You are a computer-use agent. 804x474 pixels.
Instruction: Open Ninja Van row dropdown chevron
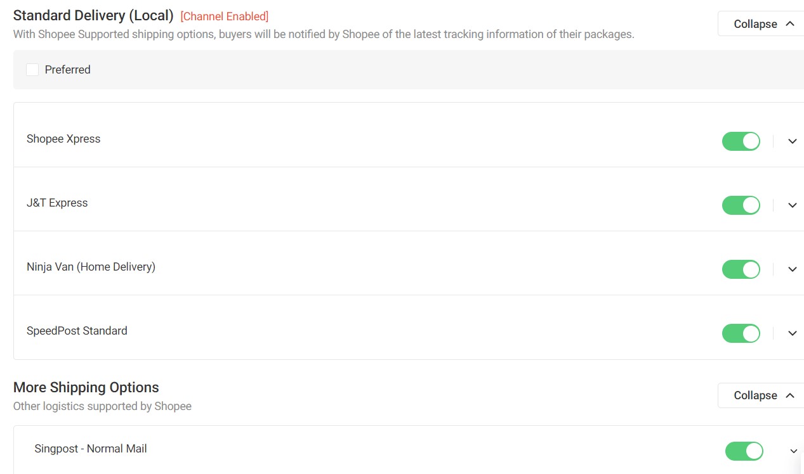tap(792, 269)
